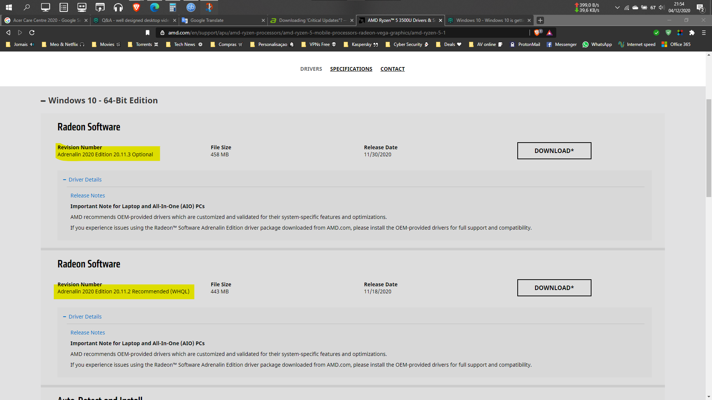Screen dimensions: 712x400
Task: Click the Brave Rewards triangle icon
Action: 550,33
